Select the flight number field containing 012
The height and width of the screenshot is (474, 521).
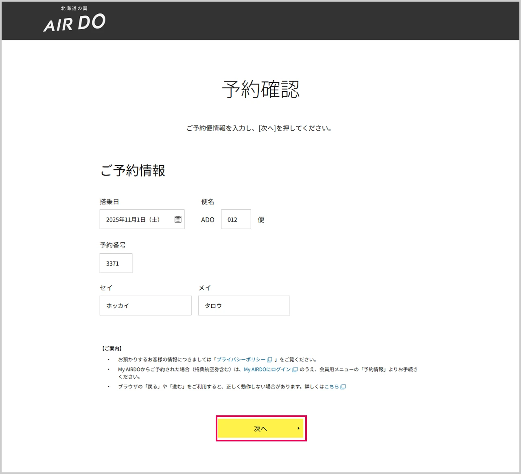pyautogui.click(x=236, y=219)
